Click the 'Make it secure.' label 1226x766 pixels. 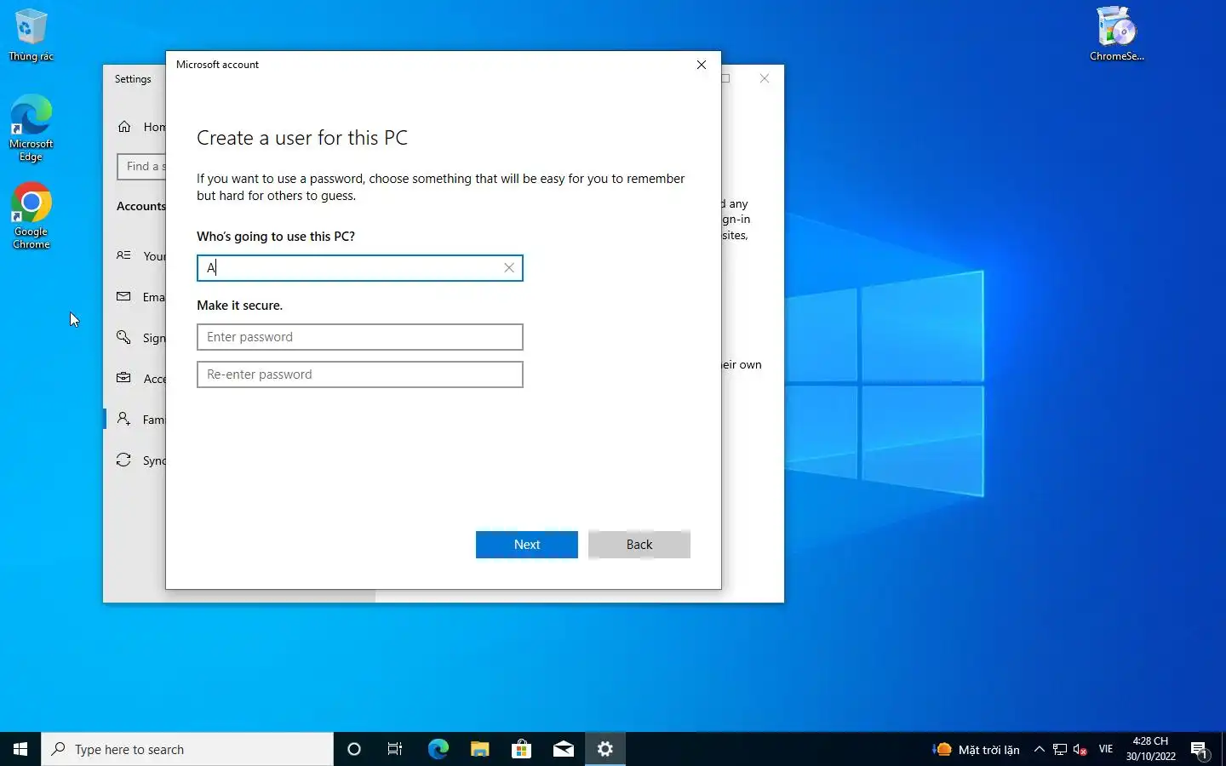(239, 306)
